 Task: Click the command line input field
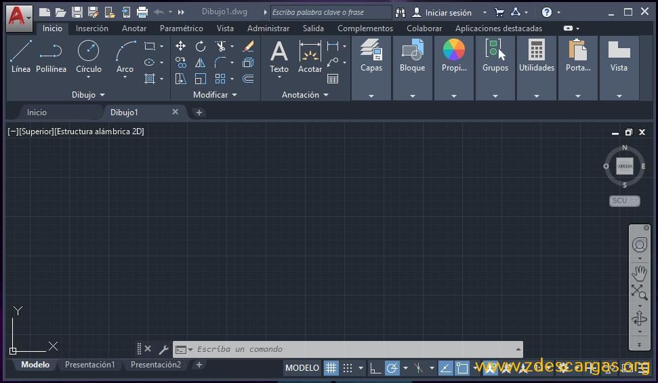click(348, 349)
